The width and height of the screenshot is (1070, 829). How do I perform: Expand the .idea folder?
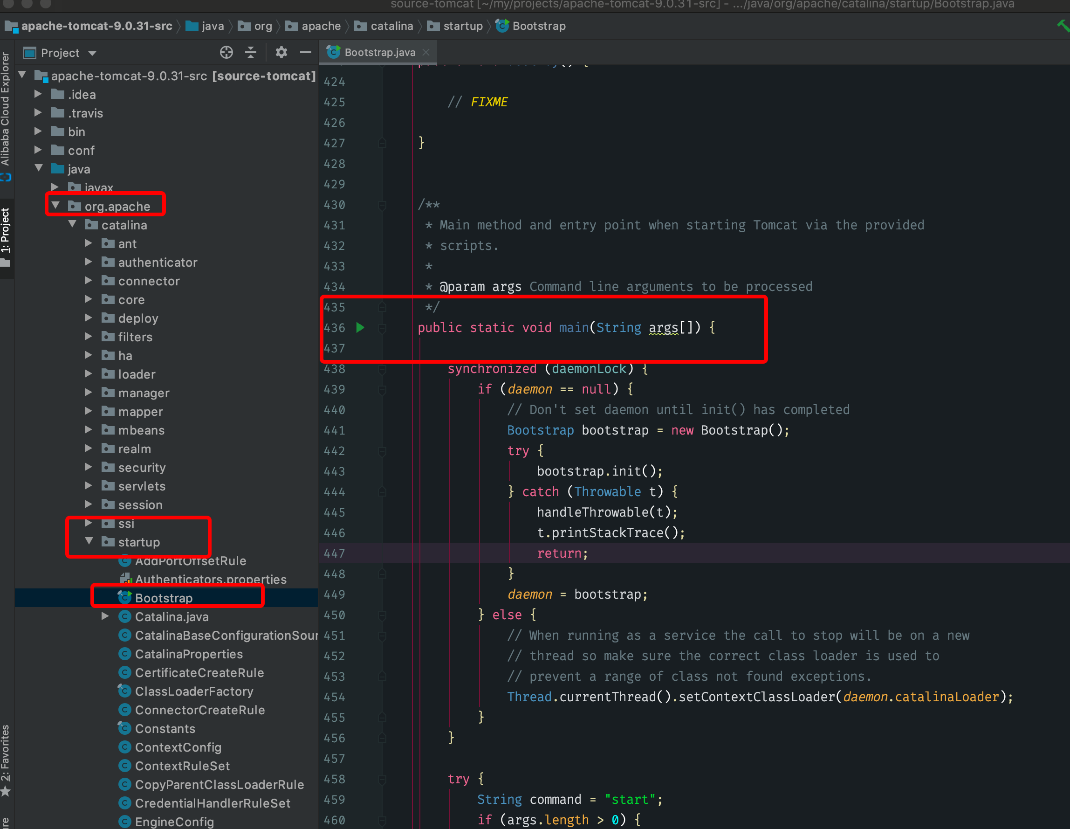pyautogui.click(x=38, y=94)
